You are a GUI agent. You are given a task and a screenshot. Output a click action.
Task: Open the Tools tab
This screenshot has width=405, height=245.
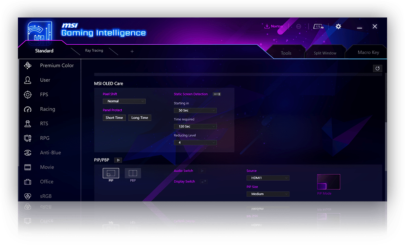click(x=286, y=53)
